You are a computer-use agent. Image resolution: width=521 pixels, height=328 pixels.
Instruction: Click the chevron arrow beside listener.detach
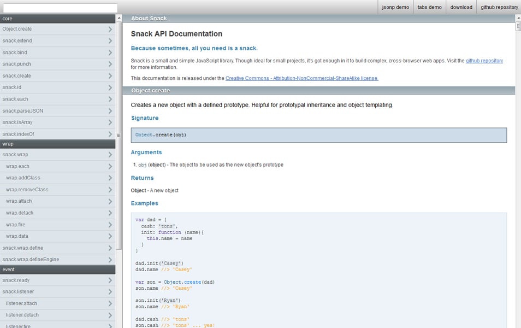point(110,315)
